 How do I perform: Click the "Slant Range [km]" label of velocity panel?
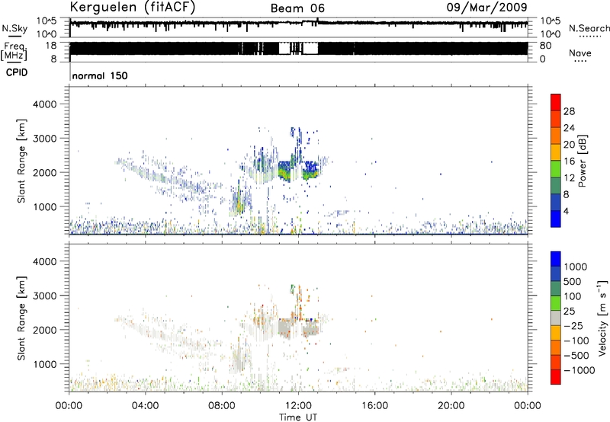tap(21, 318)
